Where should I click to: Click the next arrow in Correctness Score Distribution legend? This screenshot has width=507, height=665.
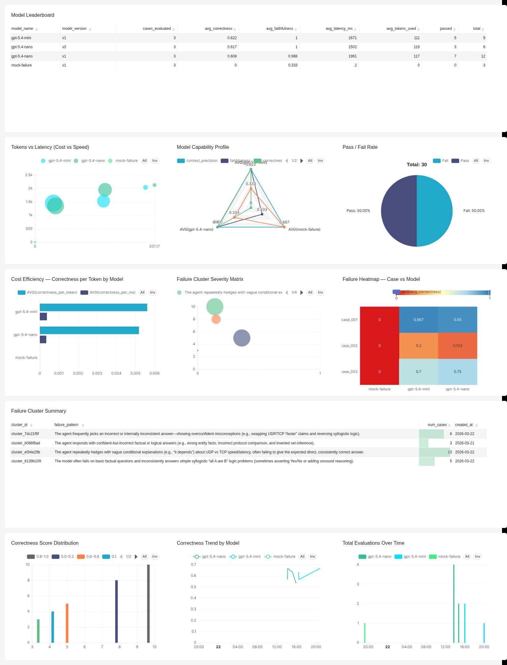[136, 557]
